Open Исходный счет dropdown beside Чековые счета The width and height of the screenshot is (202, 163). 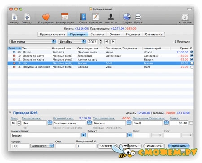click(89, 123)
